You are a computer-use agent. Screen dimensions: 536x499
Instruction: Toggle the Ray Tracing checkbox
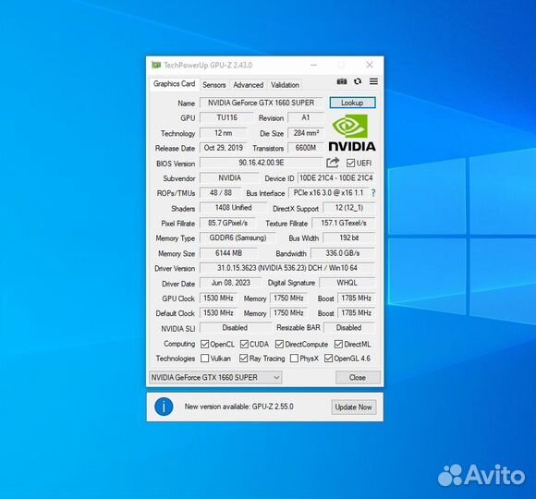(243, 359)
